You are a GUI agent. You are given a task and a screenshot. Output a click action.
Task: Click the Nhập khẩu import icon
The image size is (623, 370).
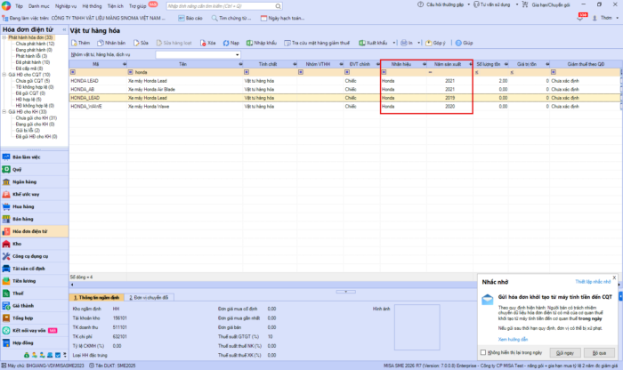[x=249, y=43]
